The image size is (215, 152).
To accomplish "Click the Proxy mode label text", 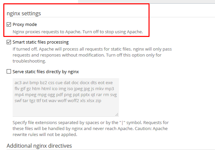I will tap(25, 25).
